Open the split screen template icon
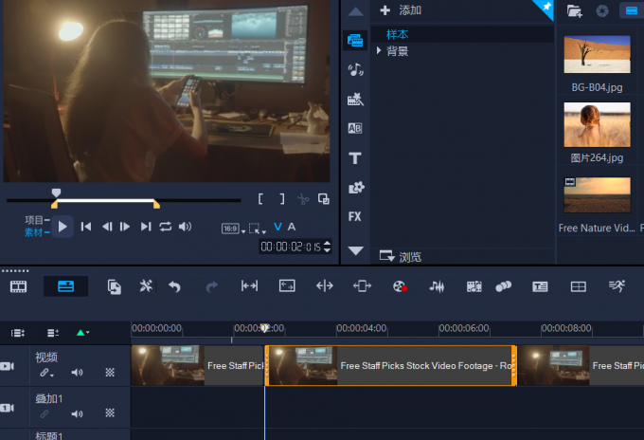Image resolution: width=644 pixels, height=440 pixels. (x=579, y=286)
